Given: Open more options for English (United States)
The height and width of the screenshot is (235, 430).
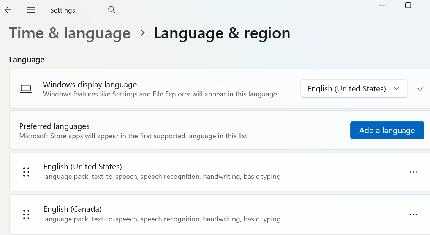Looking at the screenshot, I should point(413,172).
